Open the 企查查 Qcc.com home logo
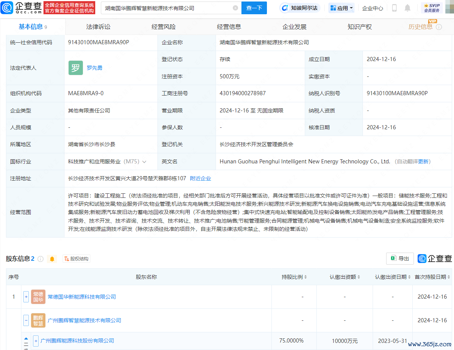The width and height of the screenshot is (454, 350). [21, 7]
